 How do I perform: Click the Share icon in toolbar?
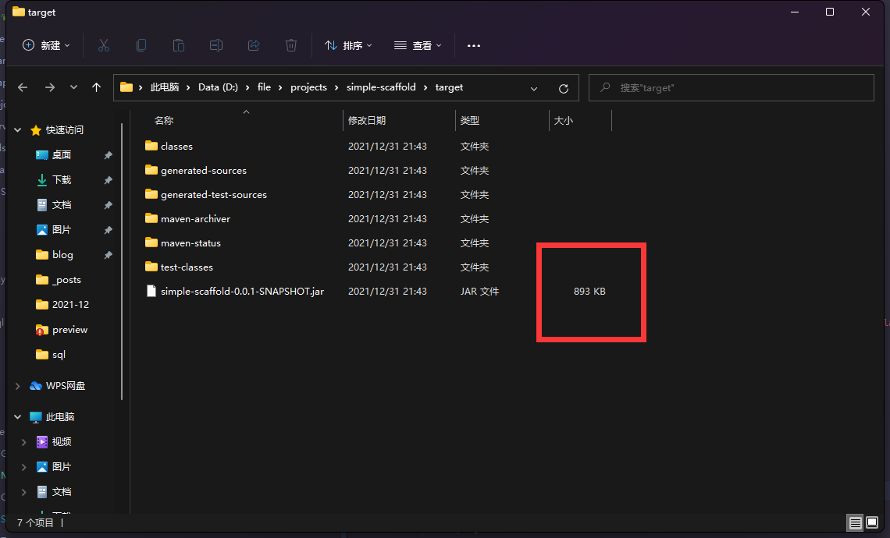(254, 45)
